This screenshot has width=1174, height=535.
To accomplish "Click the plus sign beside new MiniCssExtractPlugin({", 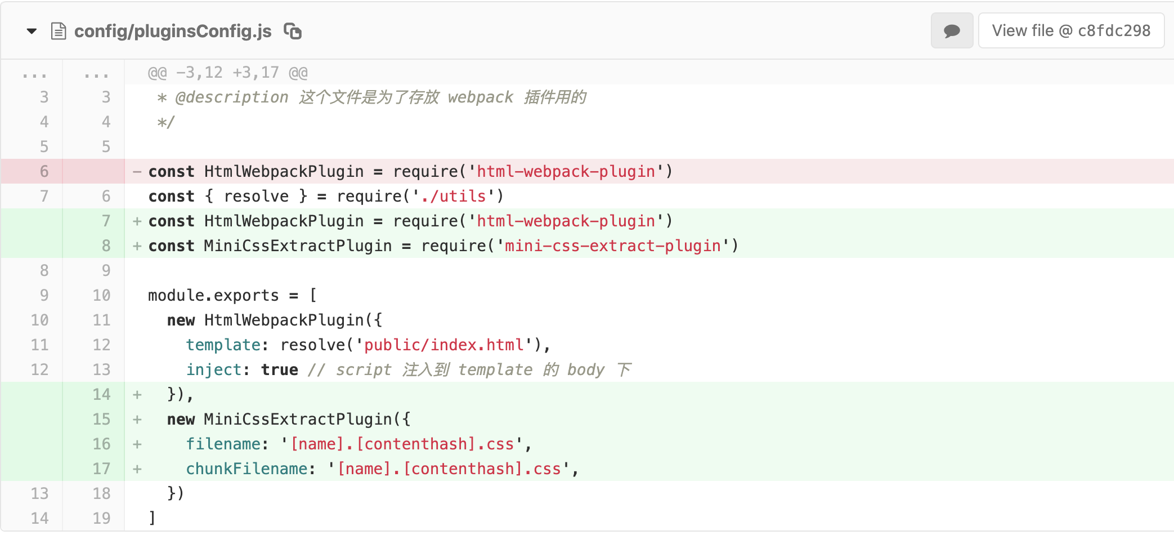I will pos(137,419).
